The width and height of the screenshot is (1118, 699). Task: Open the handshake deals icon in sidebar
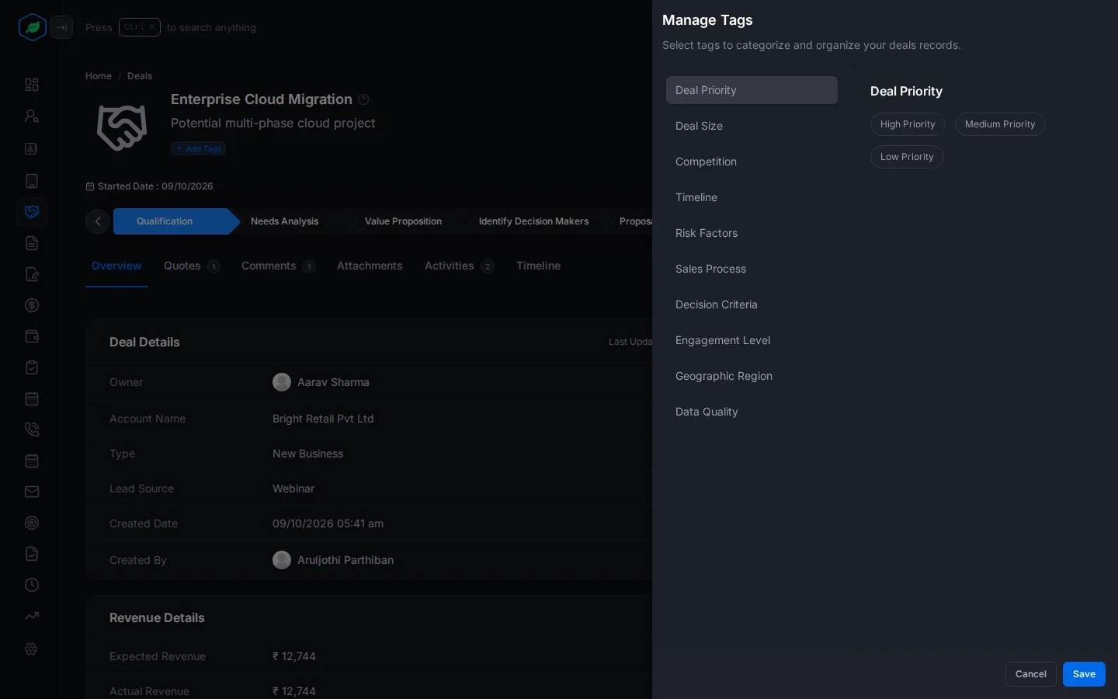[32, 212]
